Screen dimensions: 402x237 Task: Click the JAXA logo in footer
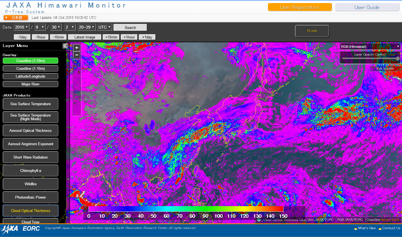pos(9,229)
